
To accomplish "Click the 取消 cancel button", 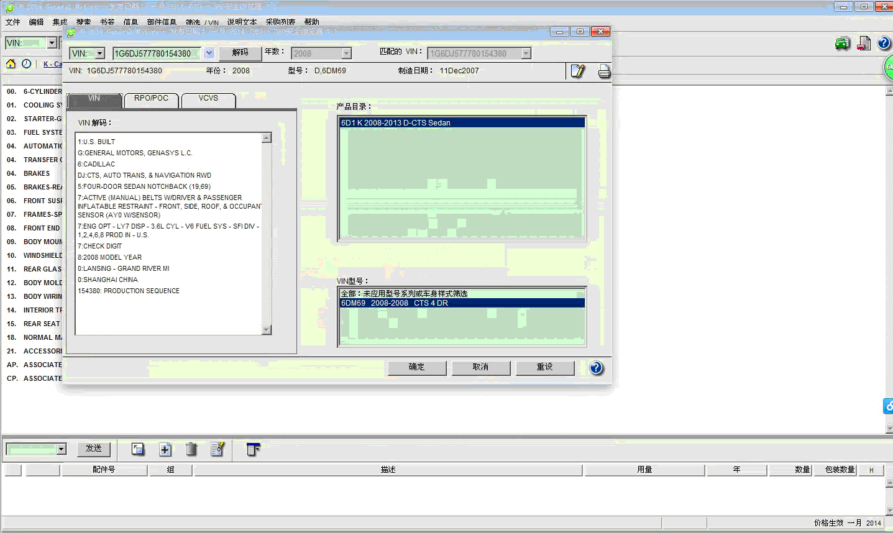I will point(481,368).
